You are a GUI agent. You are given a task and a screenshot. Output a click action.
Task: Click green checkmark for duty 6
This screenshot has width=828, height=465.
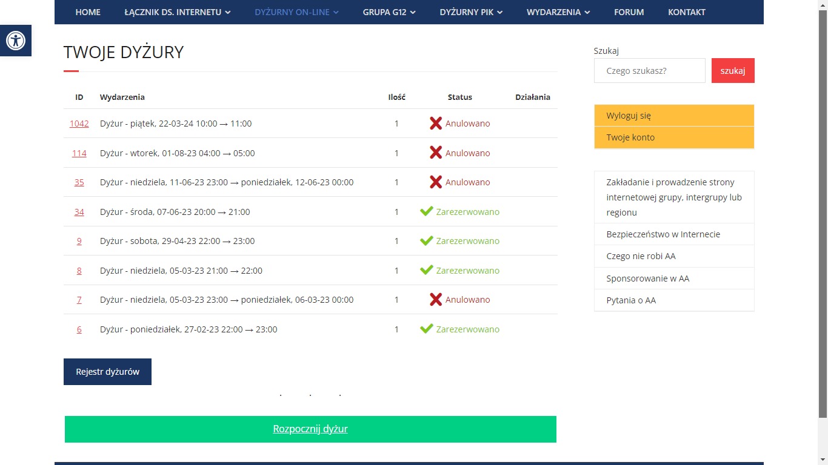click(426, 329)
